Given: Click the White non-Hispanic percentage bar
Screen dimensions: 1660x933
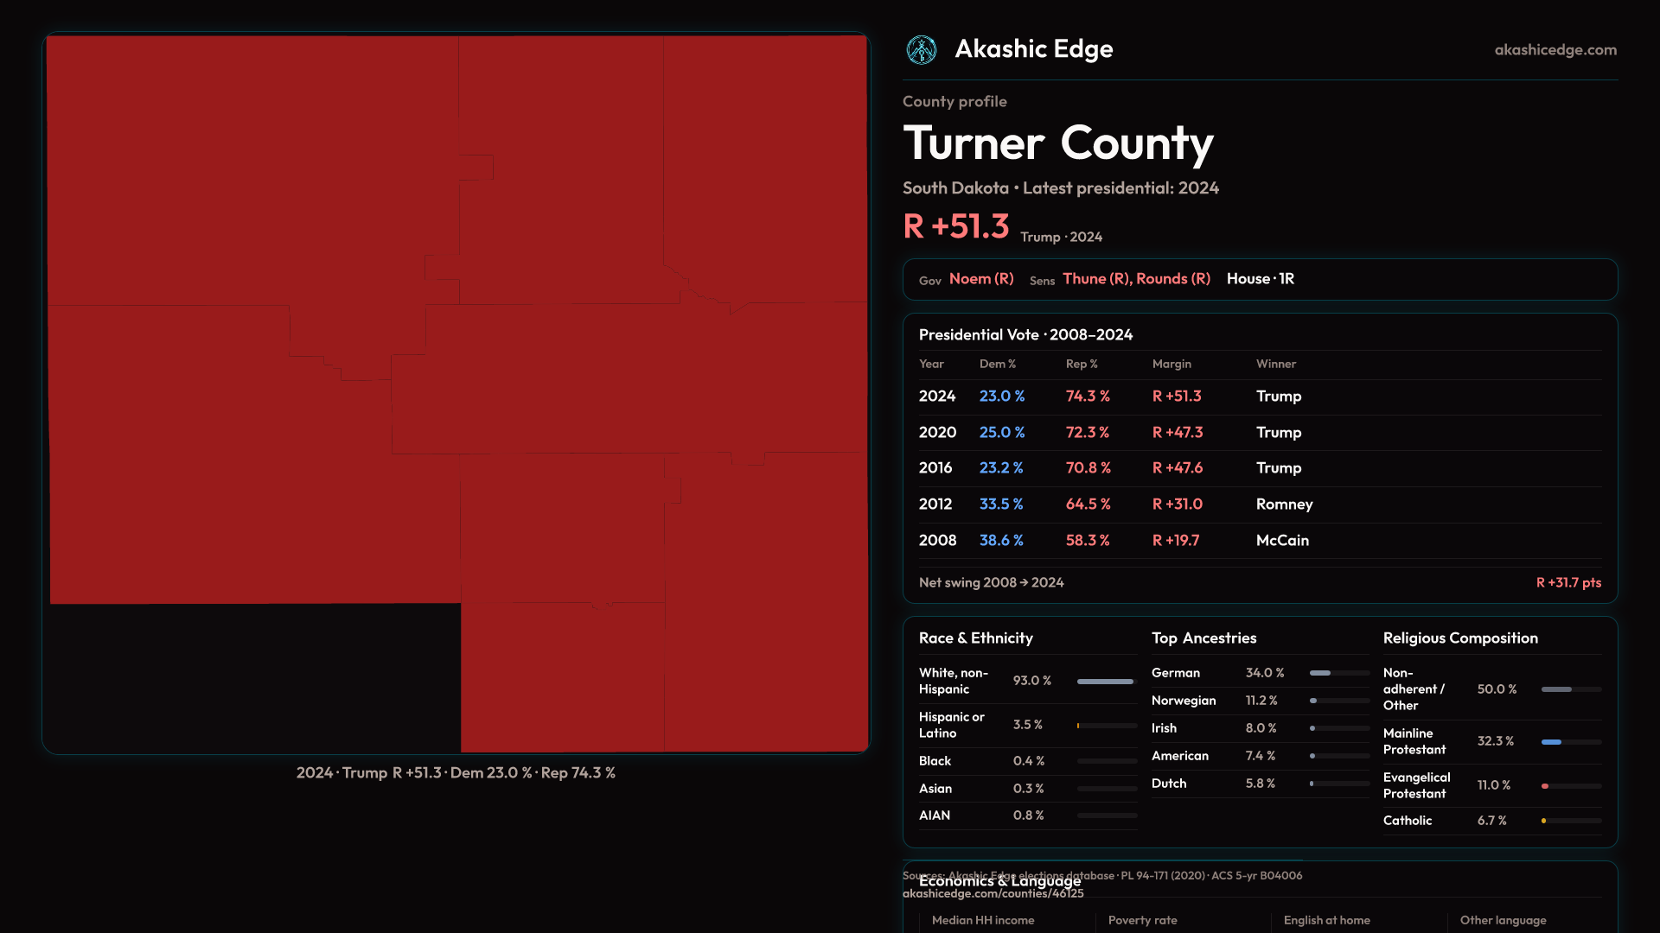Looking at the screenshot, I should [x=1105, y=682].
